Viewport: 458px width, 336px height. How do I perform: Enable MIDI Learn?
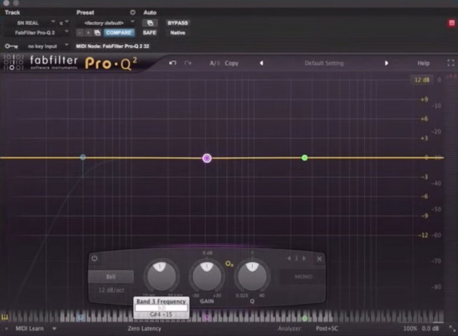[x=29, y=328]
